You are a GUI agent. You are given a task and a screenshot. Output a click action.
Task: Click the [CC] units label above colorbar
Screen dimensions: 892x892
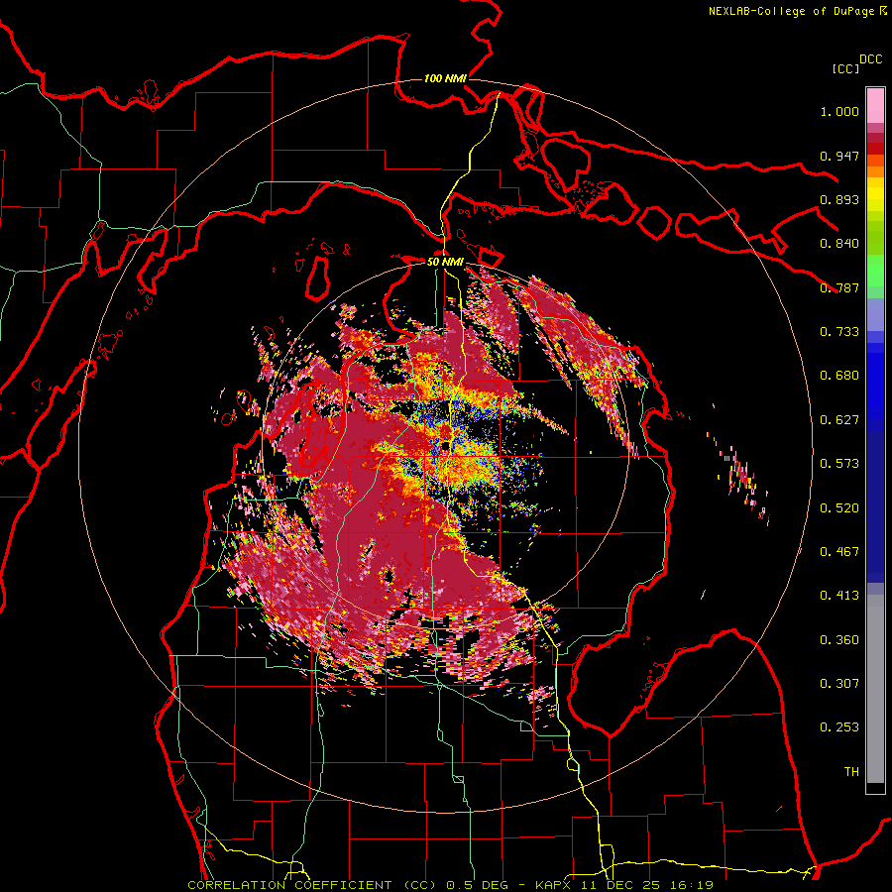point(846,69)
